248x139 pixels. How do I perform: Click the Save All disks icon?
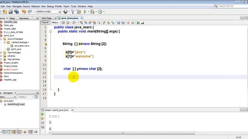[x=16, y=12]
